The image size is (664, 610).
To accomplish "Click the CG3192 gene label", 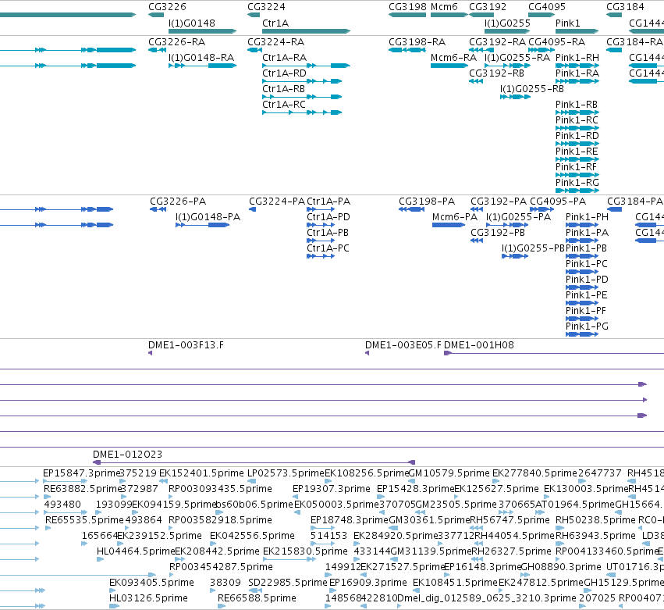I will click(x=488, y=7).
